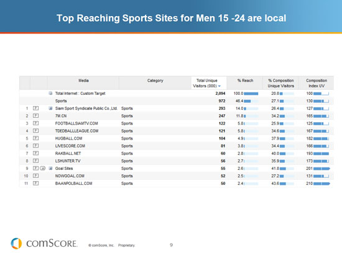342x253 pixels.
Task: Click the 43.6 composition value
Action: 275,184
